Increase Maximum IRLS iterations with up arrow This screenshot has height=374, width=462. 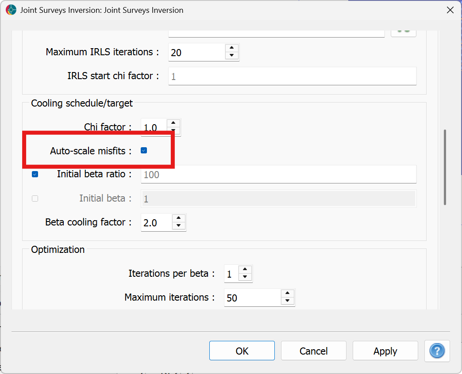pos(232,48)
